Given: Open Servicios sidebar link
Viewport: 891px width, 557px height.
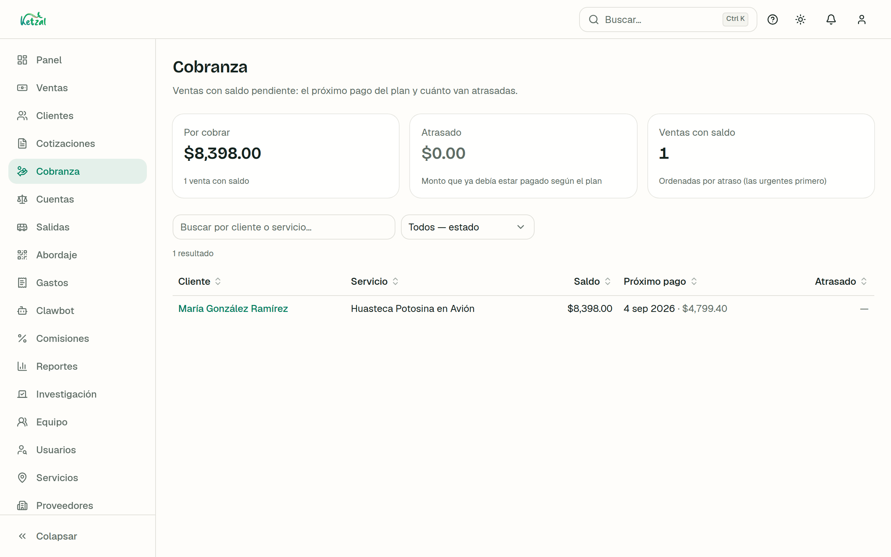Looking at the screenshot, I should 77,478.
